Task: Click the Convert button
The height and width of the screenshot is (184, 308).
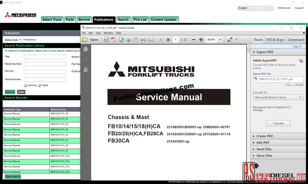Action: click(x=278, y=123)
